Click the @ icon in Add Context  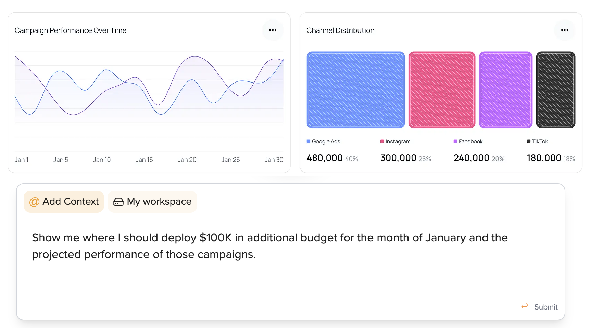point(34,202)
